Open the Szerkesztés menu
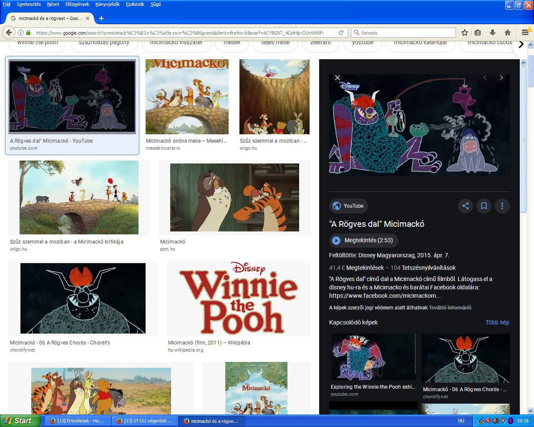The width and height of the screenshot is (534, 427). 29,4
